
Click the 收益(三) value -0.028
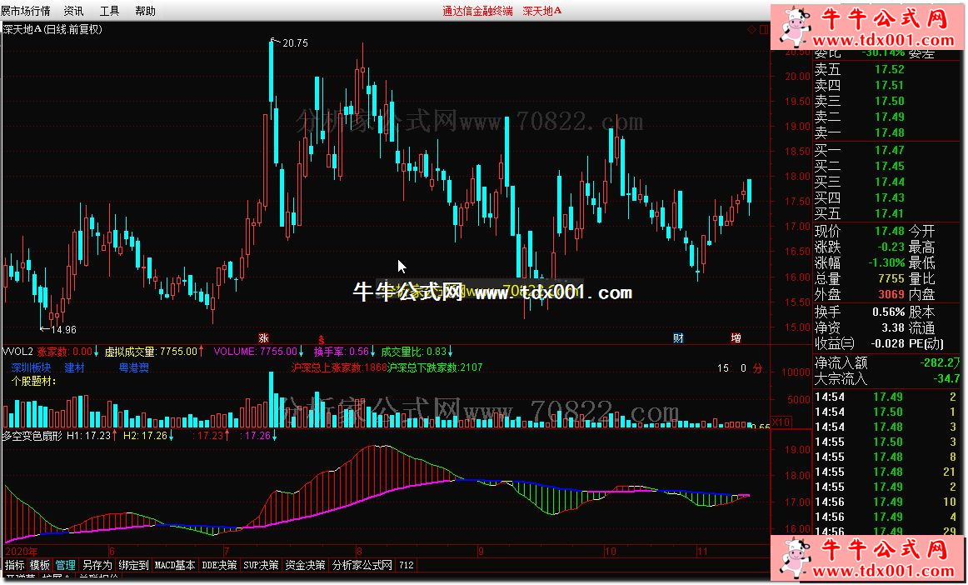(x=887, y=343)
